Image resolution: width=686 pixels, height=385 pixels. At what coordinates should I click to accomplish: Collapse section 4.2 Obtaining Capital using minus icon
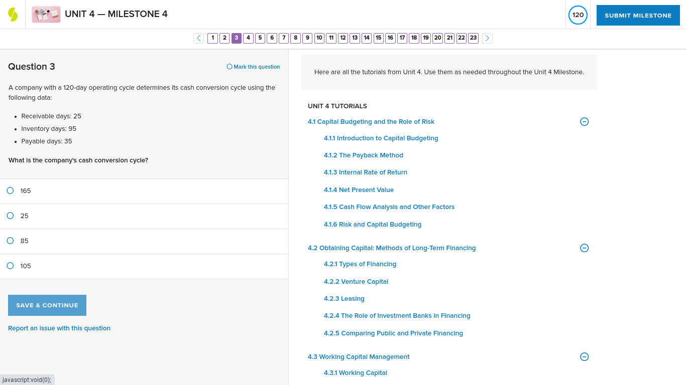(x=584, y=248)
